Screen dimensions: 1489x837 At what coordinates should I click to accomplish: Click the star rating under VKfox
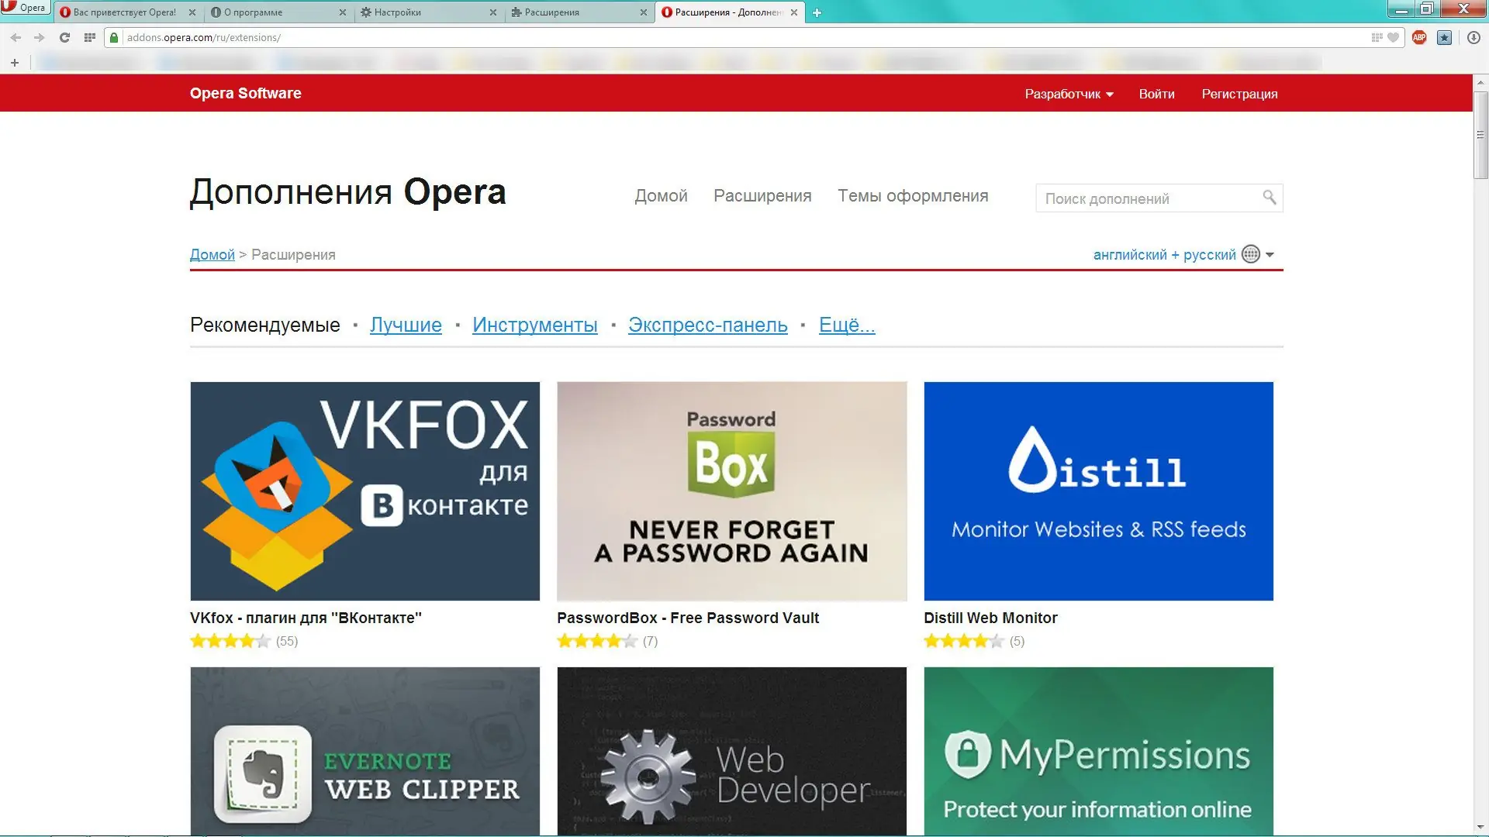pos(230,641)
